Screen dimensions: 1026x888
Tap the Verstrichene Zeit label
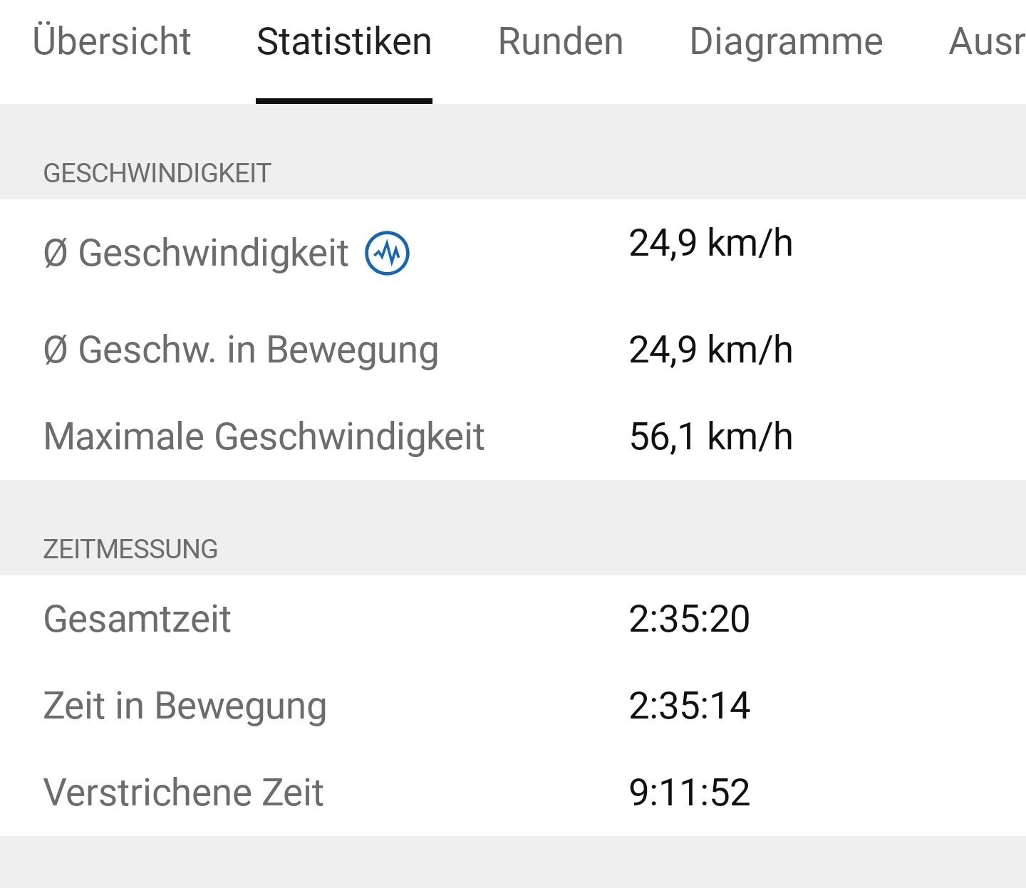tap(183, 793)
